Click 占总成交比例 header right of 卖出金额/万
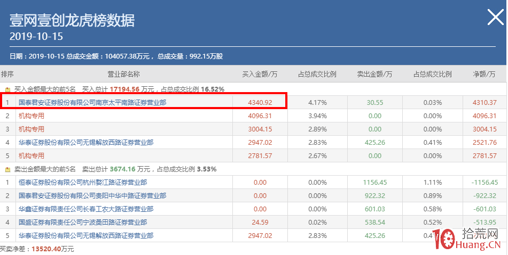 (x=433, y=74)
